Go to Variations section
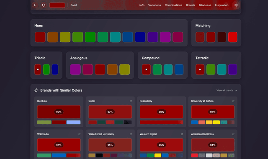This screenshot has height=159, width=268. coord(155,5)
